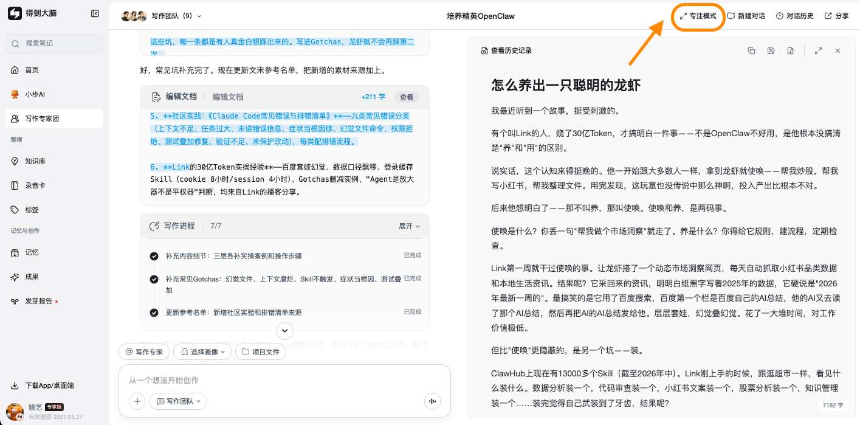Collapse the left sidebar panel
Viewport: 860px width, 425px height.
point(95,13)
